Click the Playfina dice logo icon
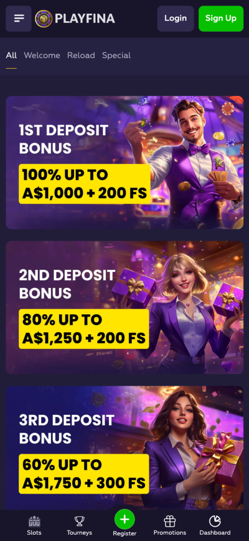Image resolution: width=249 pixels, height=541 pixels. [x=44, y=18]
